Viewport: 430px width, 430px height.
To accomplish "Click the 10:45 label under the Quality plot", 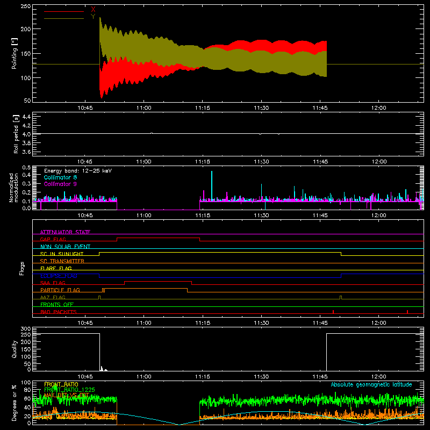I will tap(85, 377).
